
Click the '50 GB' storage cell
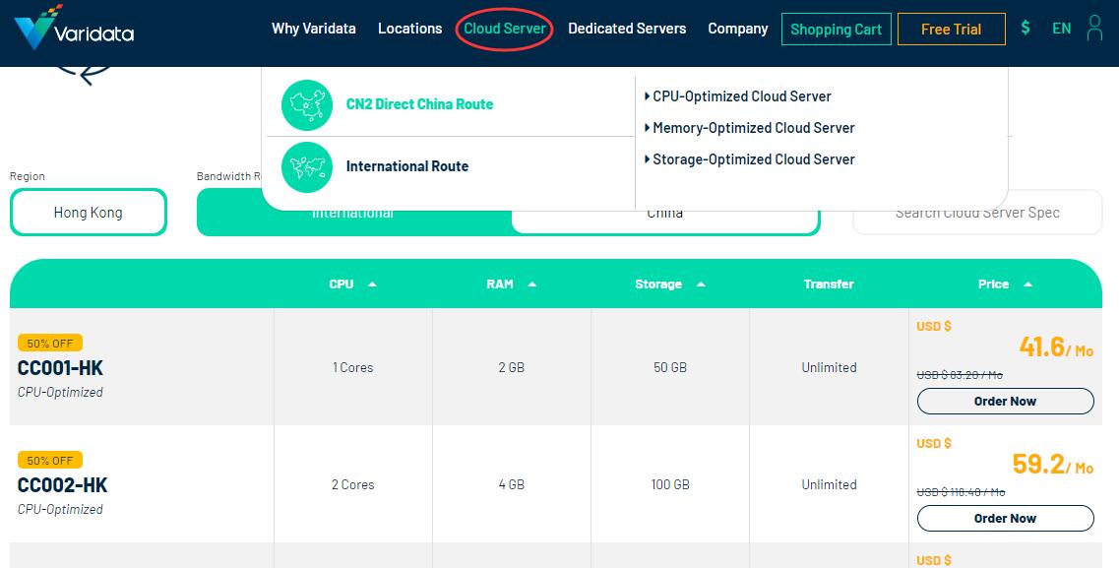[x=670, y=367]
